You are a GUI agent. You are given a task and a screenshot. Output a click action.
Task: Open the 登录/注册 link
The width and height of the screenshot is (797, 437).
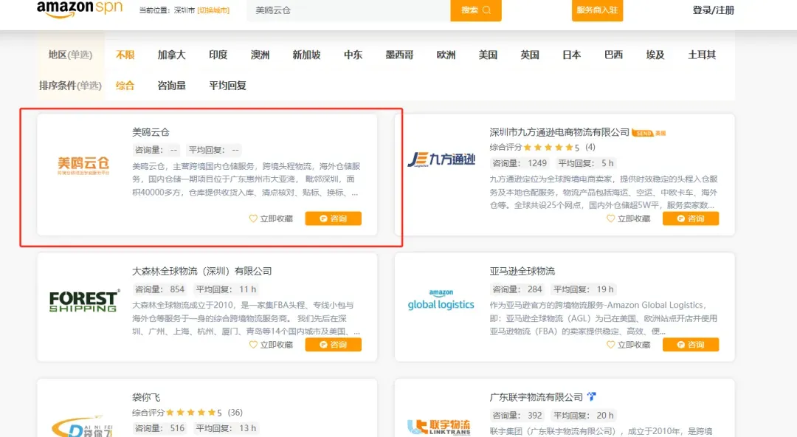(713, 10)
